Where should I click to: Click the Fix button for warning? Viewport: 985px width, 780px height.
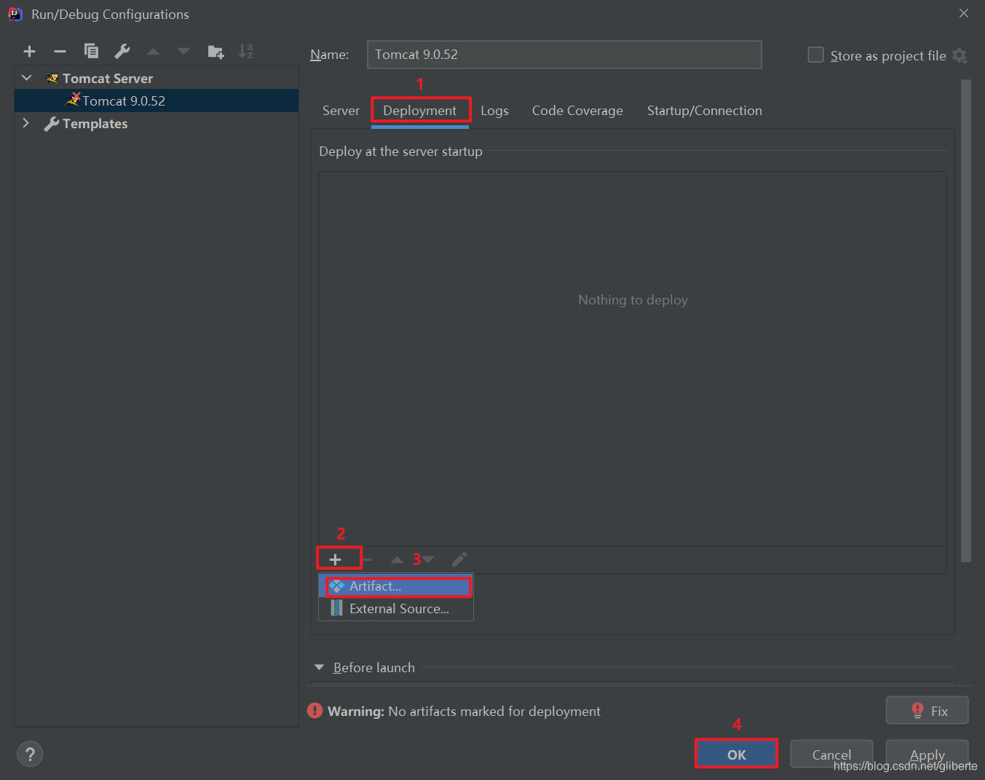(927, 711)
